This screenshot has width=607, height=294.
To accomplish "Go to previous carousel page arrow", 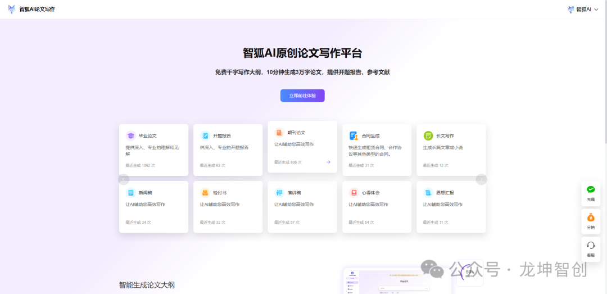I will tap(124, 179).
